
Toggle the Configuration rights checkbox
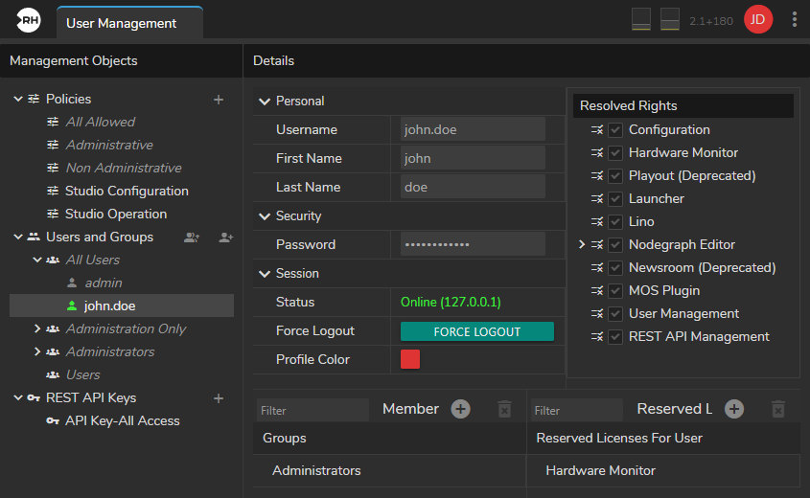(x=615, y=130)
